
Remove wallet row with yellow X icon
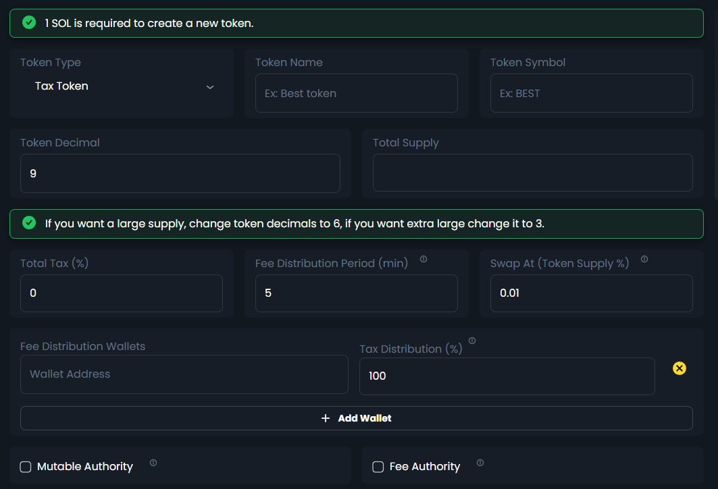pos(679,368)
